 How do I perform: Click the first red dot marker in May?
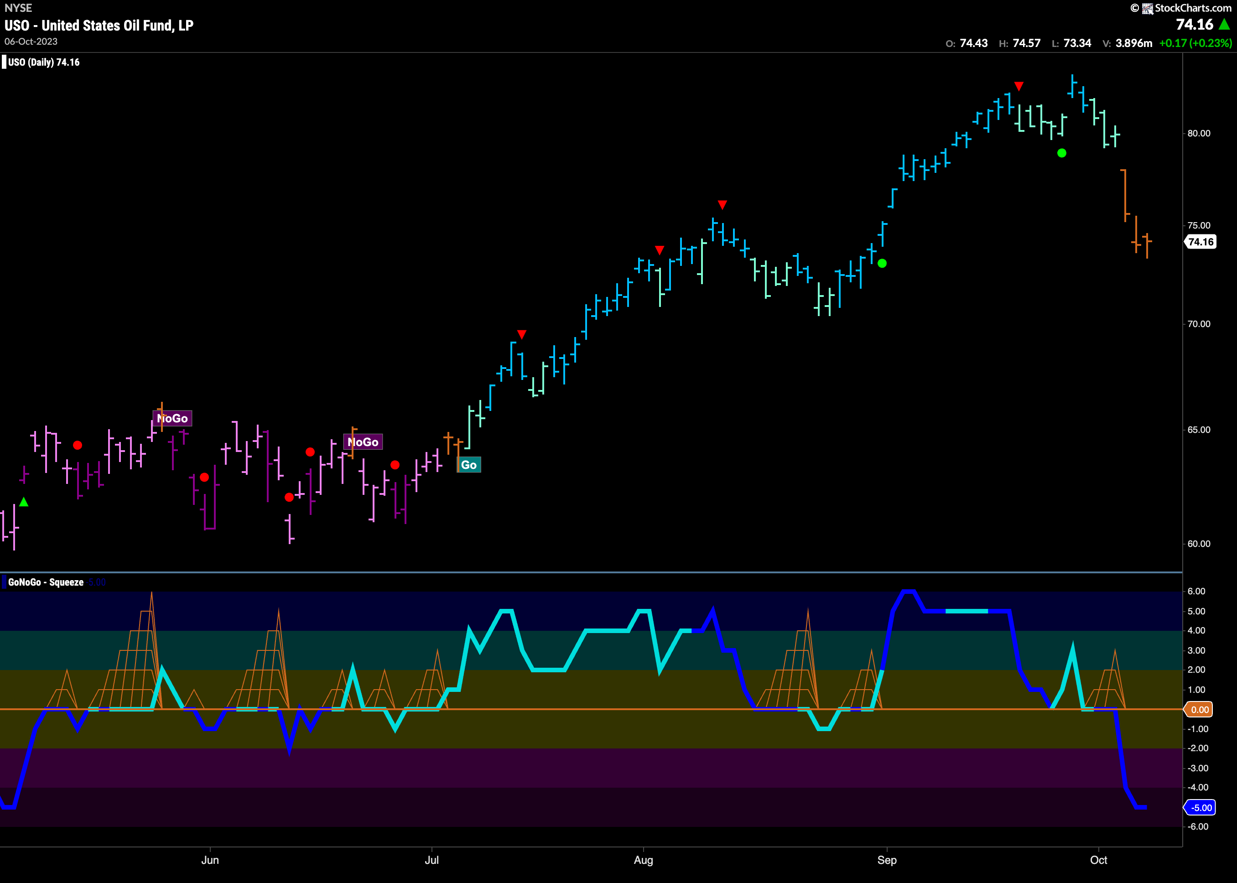pos(78,445)
